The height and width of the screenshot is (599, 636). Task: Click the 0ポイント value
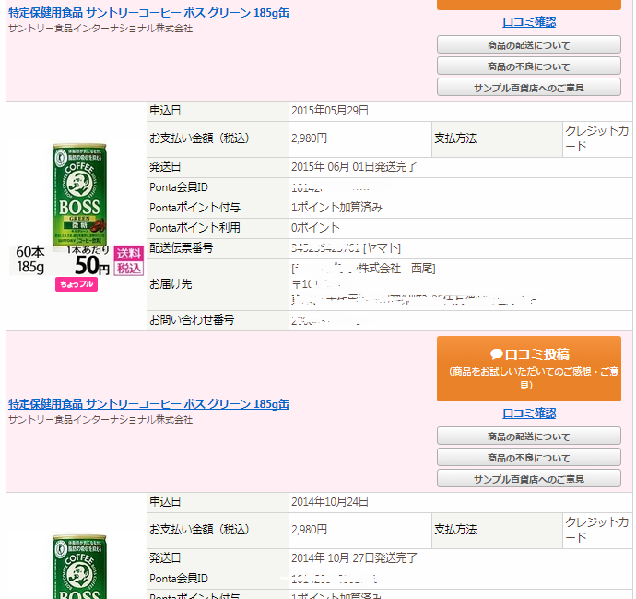tap(315, 228)
